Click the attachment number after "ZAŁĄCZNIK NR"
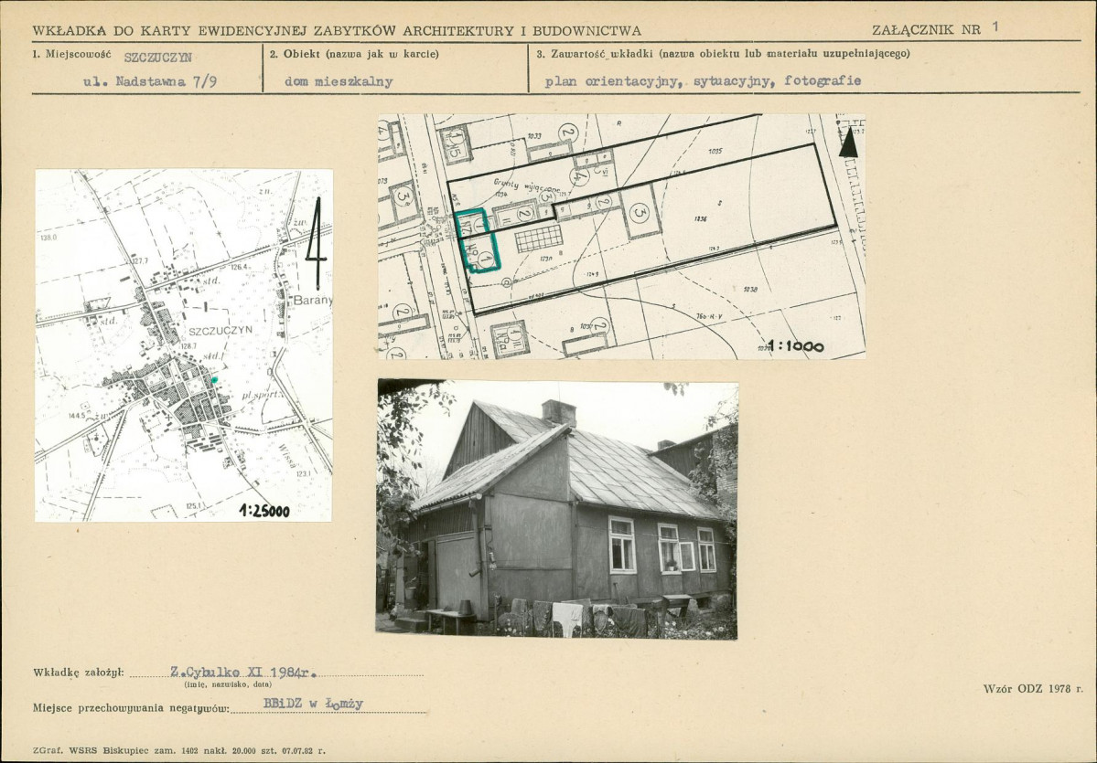 [995, 27]
